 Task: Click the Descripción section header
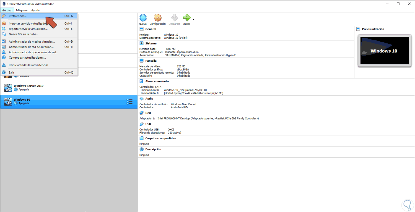153,149
